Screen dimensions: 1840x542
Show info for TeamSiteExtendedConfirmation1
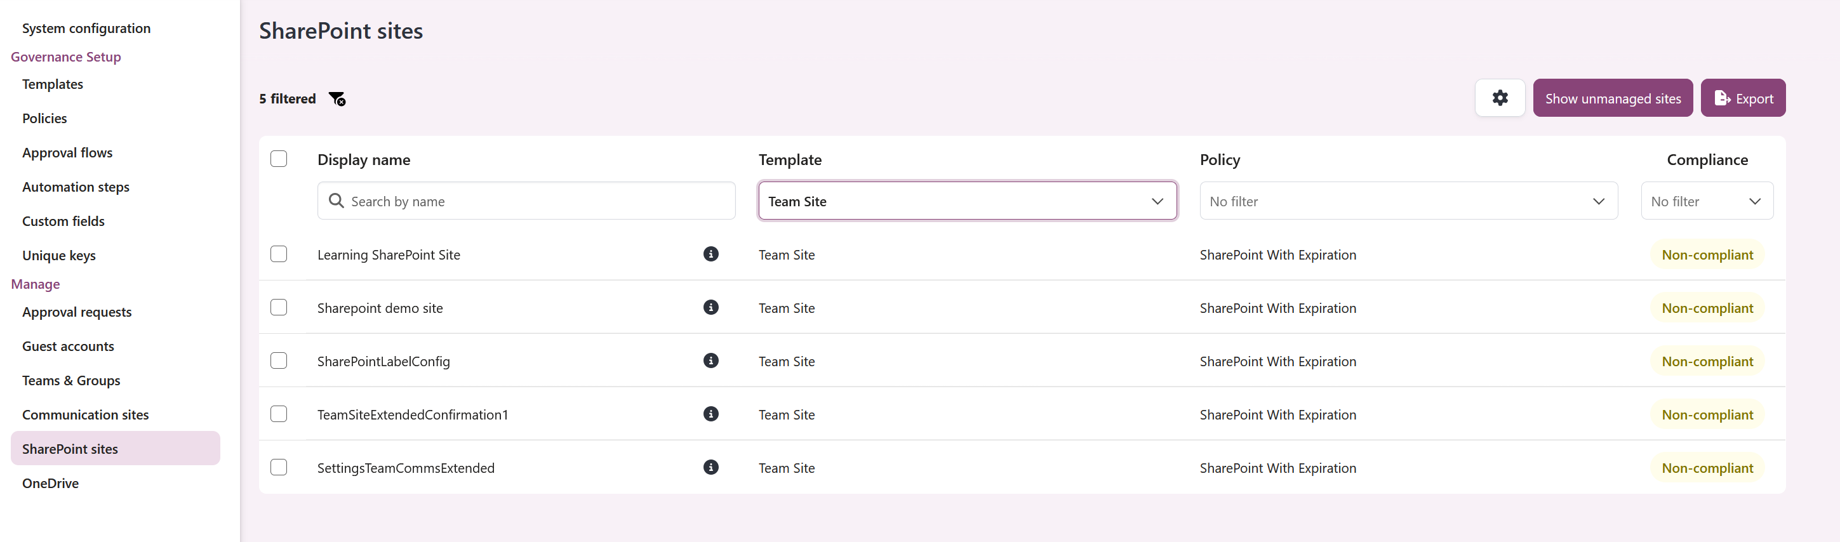coord(710,414)
